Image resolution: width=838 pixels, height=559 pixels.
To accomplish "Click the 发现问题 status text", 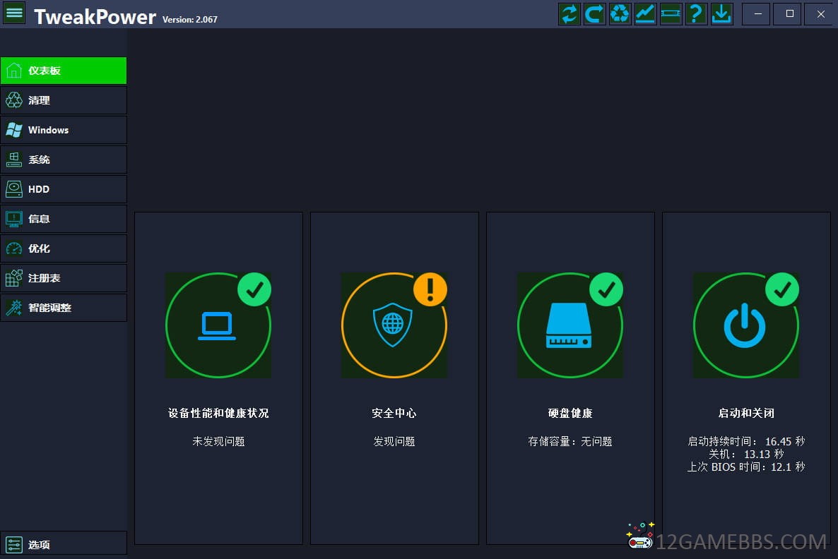I will (x=394, y=442).
